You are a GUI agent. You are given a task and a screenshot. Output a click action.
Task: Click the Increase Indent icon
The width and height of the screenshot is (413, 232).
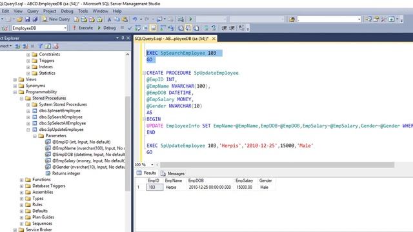[232, 28]
